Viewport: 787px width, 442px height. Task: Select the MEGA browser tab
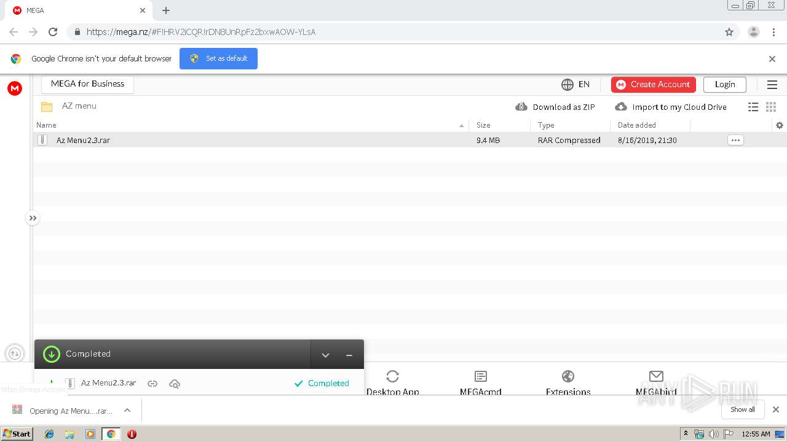point(79,10)
